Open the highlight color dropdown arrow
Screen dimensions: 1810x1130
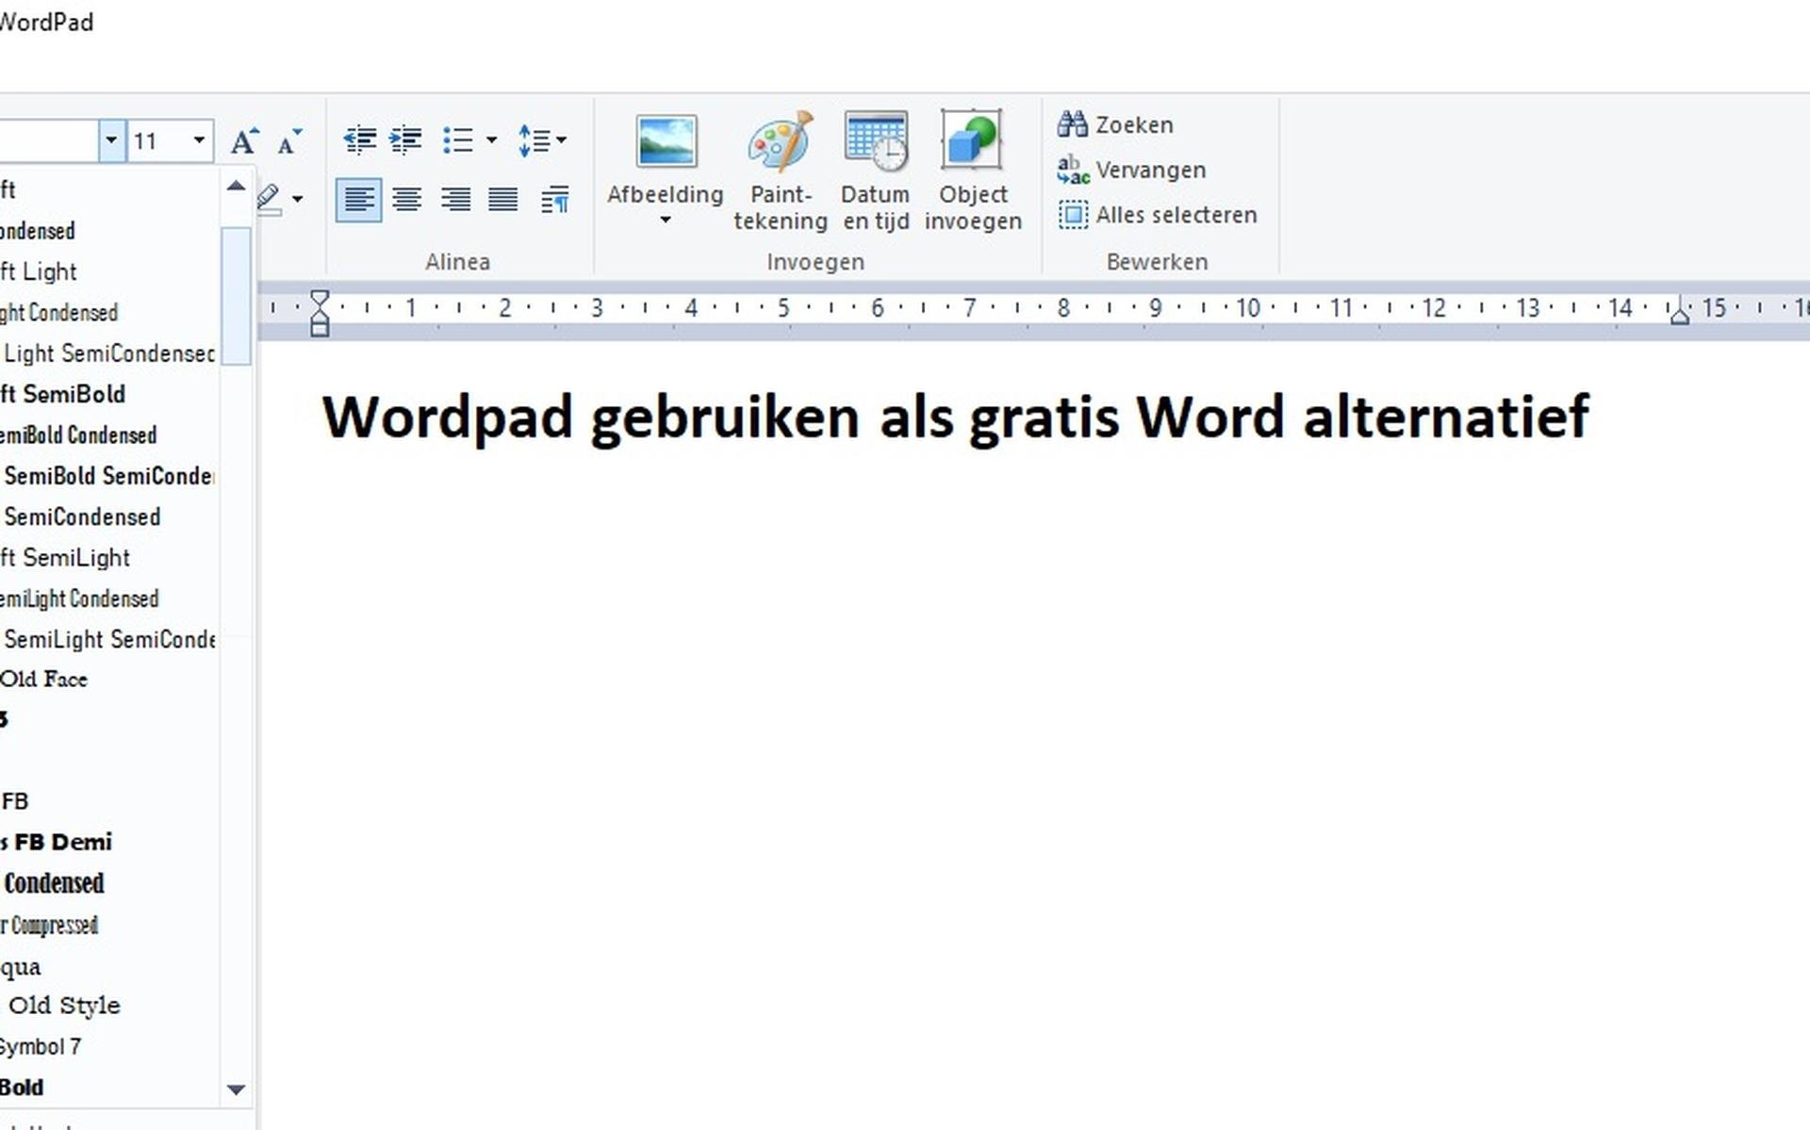(x=297, y=199)
